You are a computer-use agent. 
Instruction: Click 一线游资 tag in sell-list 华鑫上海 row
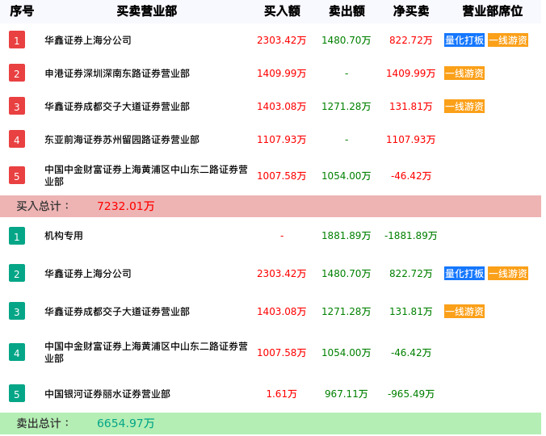pyautogui.click(x=508, y=273)
